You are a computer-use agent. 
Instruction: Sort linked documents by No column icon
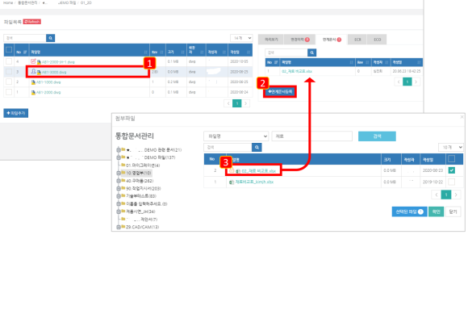276,62
